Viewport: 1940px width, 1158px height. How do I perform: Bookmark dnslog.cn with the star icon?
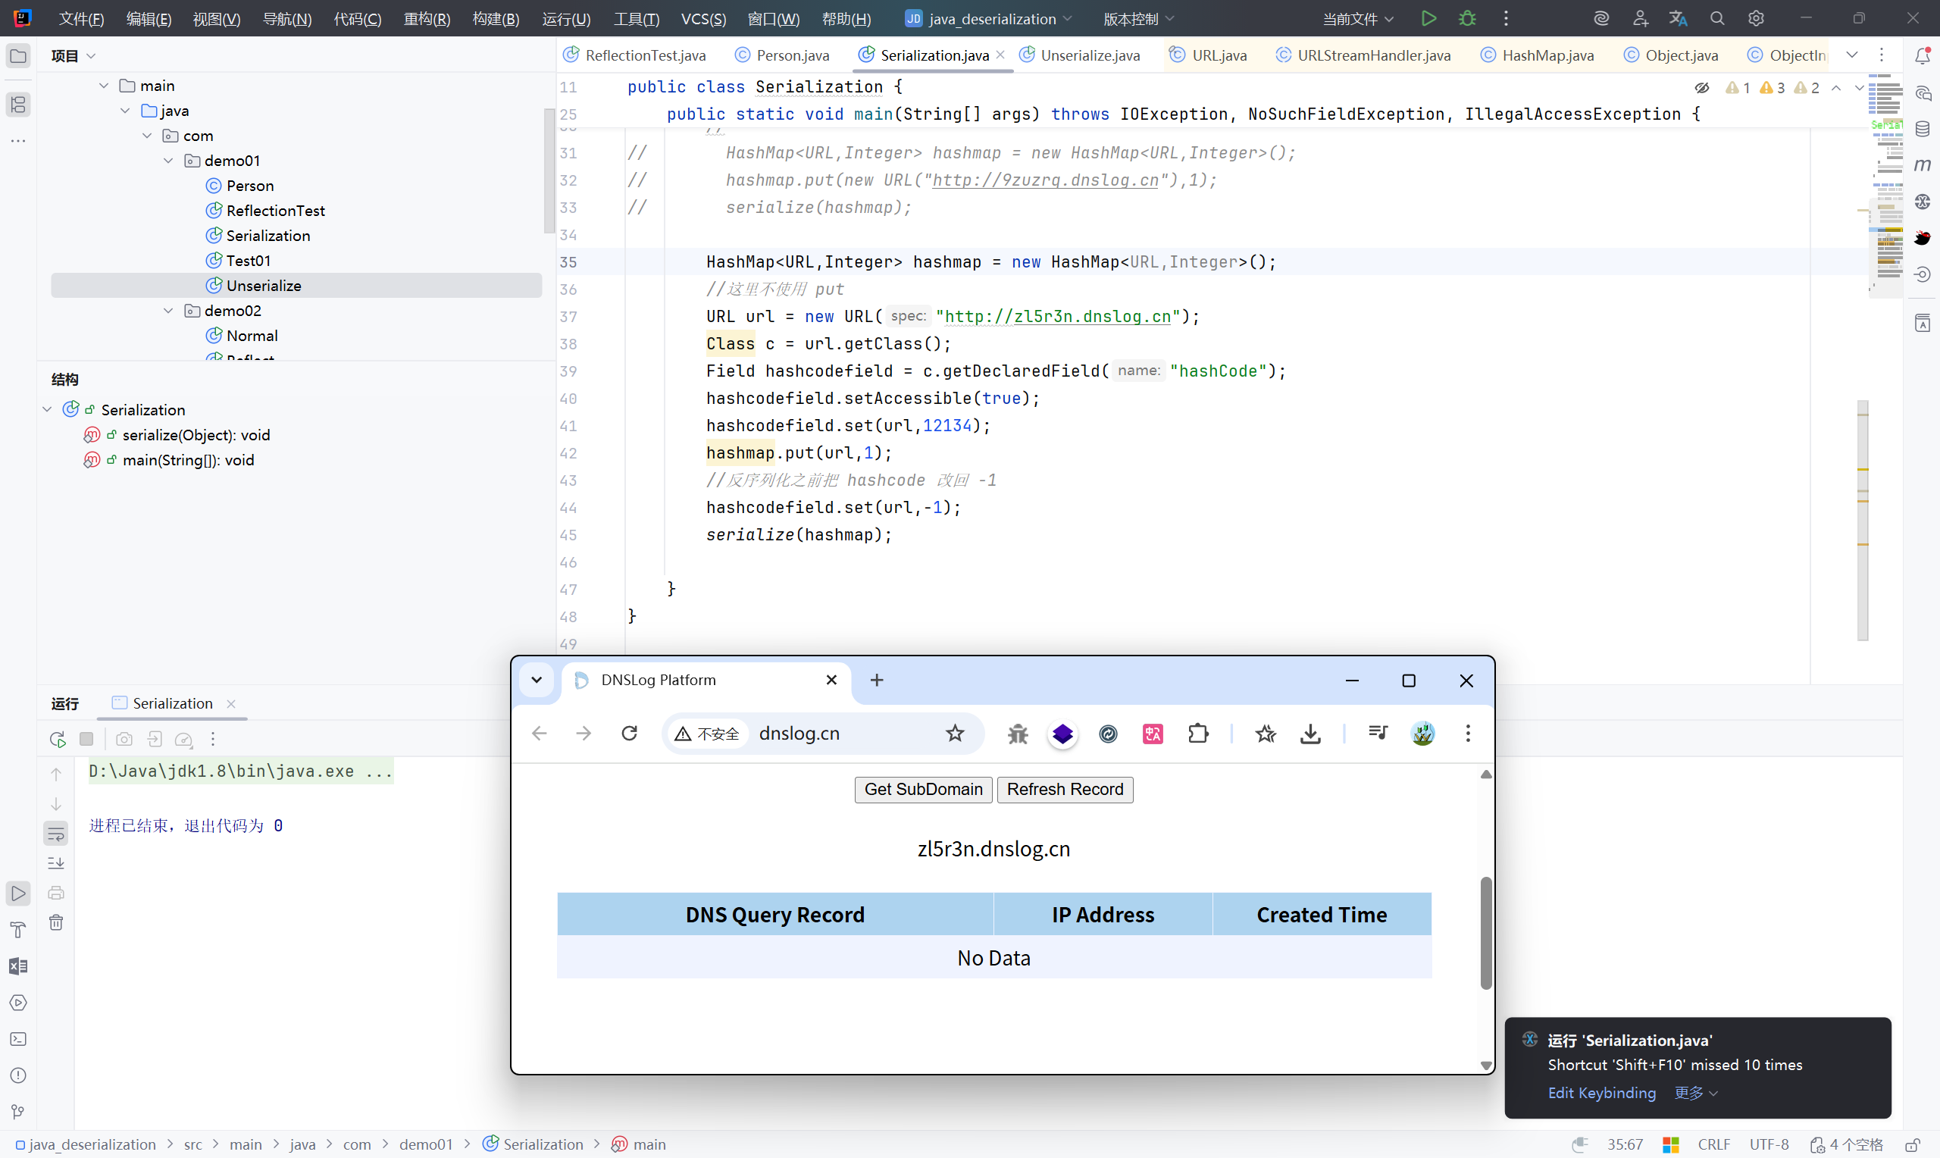click(x=955, y=734)
